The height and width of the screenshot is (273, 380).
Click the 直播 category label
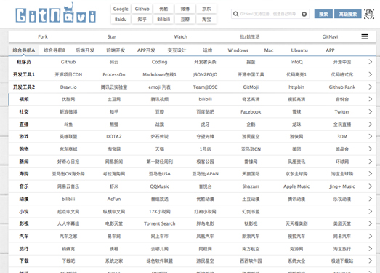pyautogui.click(x=24, y=124)
